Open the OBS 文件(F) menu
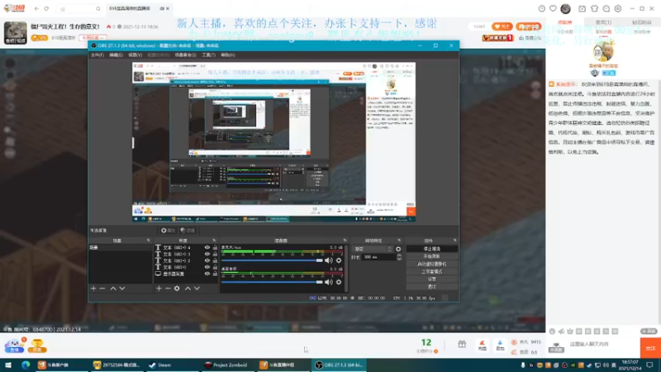The image size is (661, 372). click(x=97, y=55)
